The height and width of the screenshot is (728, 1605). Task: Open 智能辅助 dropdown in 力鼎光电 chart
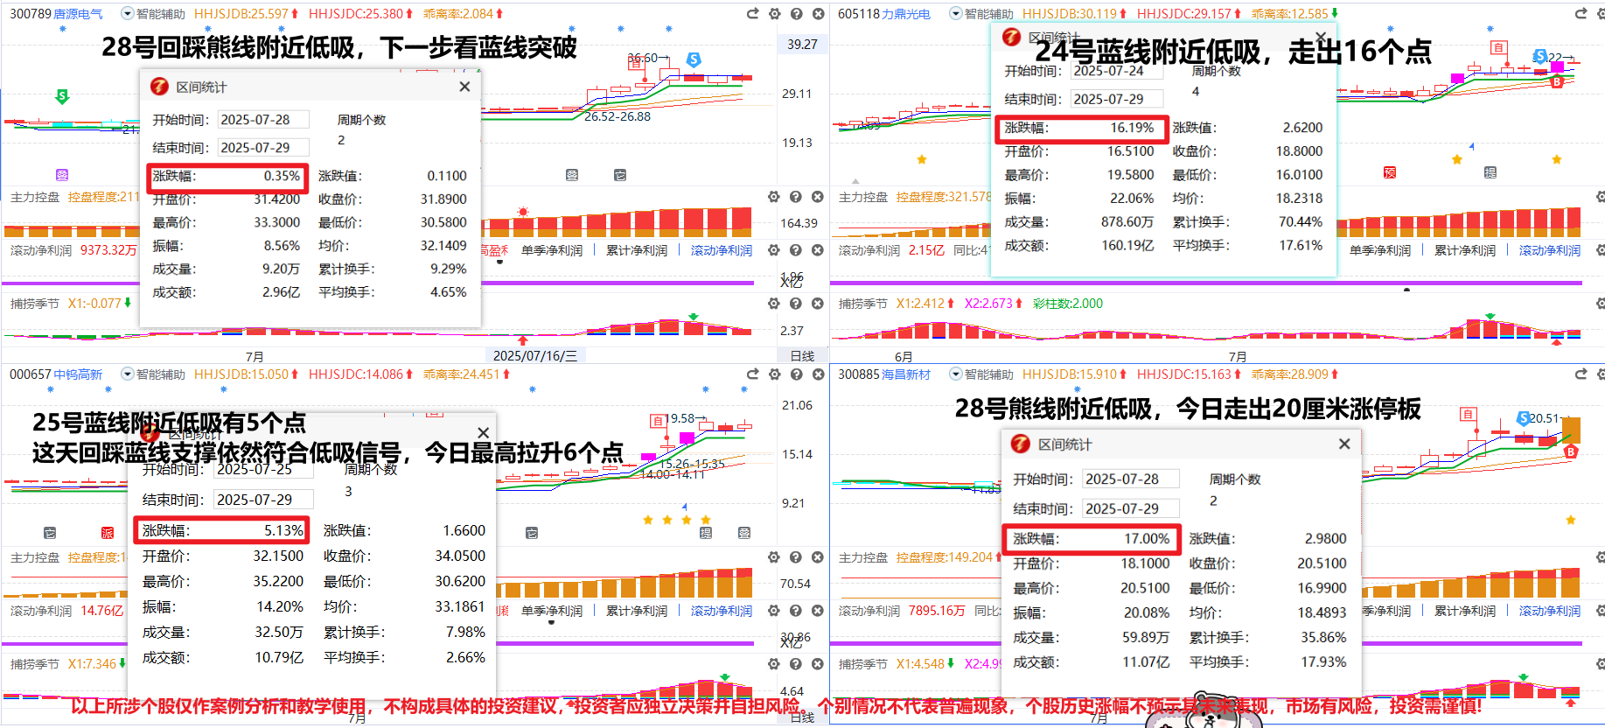(x=956, y=14)
